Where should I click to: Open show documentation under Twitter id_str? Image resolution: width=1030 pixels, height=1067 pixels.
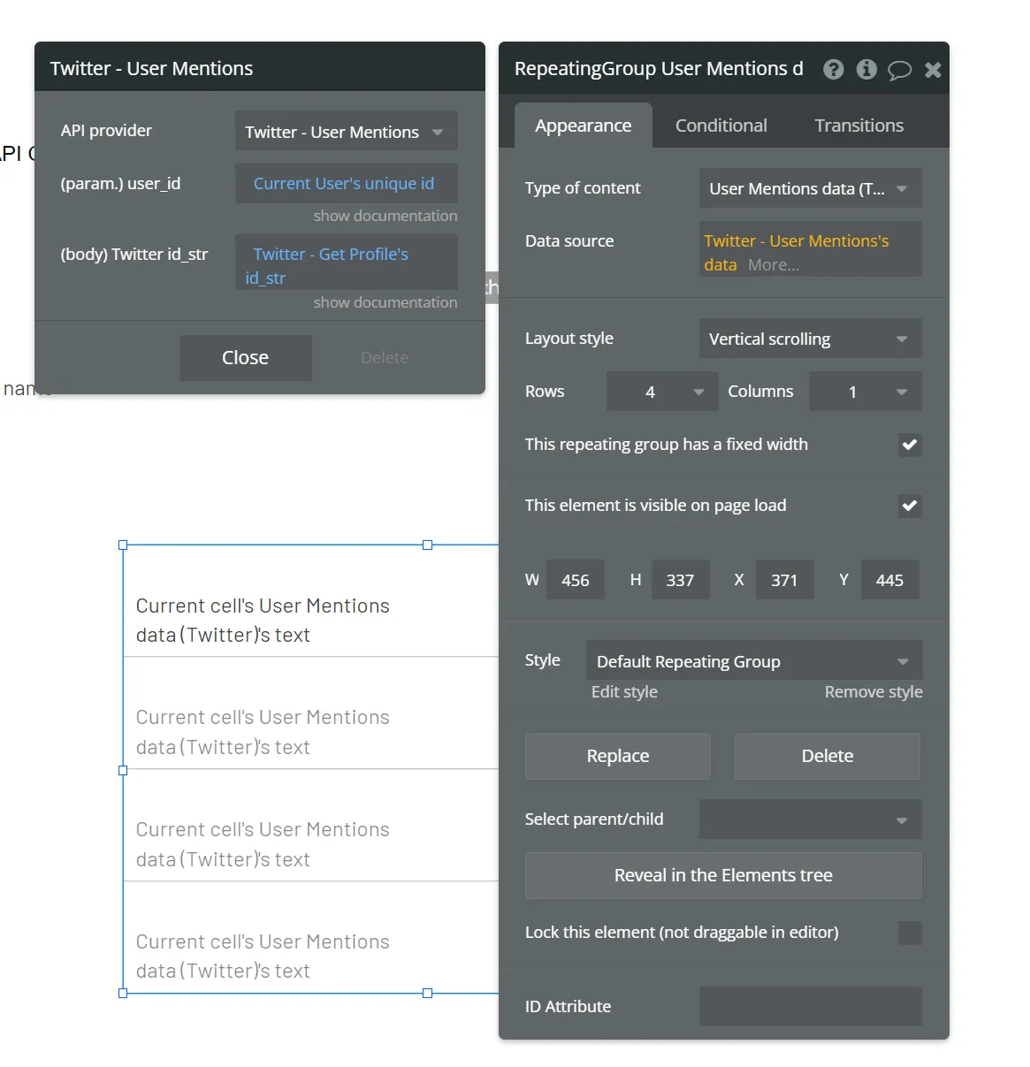[x=385, y=302]
